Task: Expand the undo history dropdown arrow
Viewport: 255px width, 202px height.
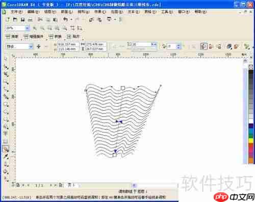Action: coord(71,19)
